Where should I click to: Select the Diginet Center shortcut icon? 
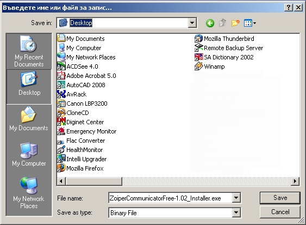61,121
